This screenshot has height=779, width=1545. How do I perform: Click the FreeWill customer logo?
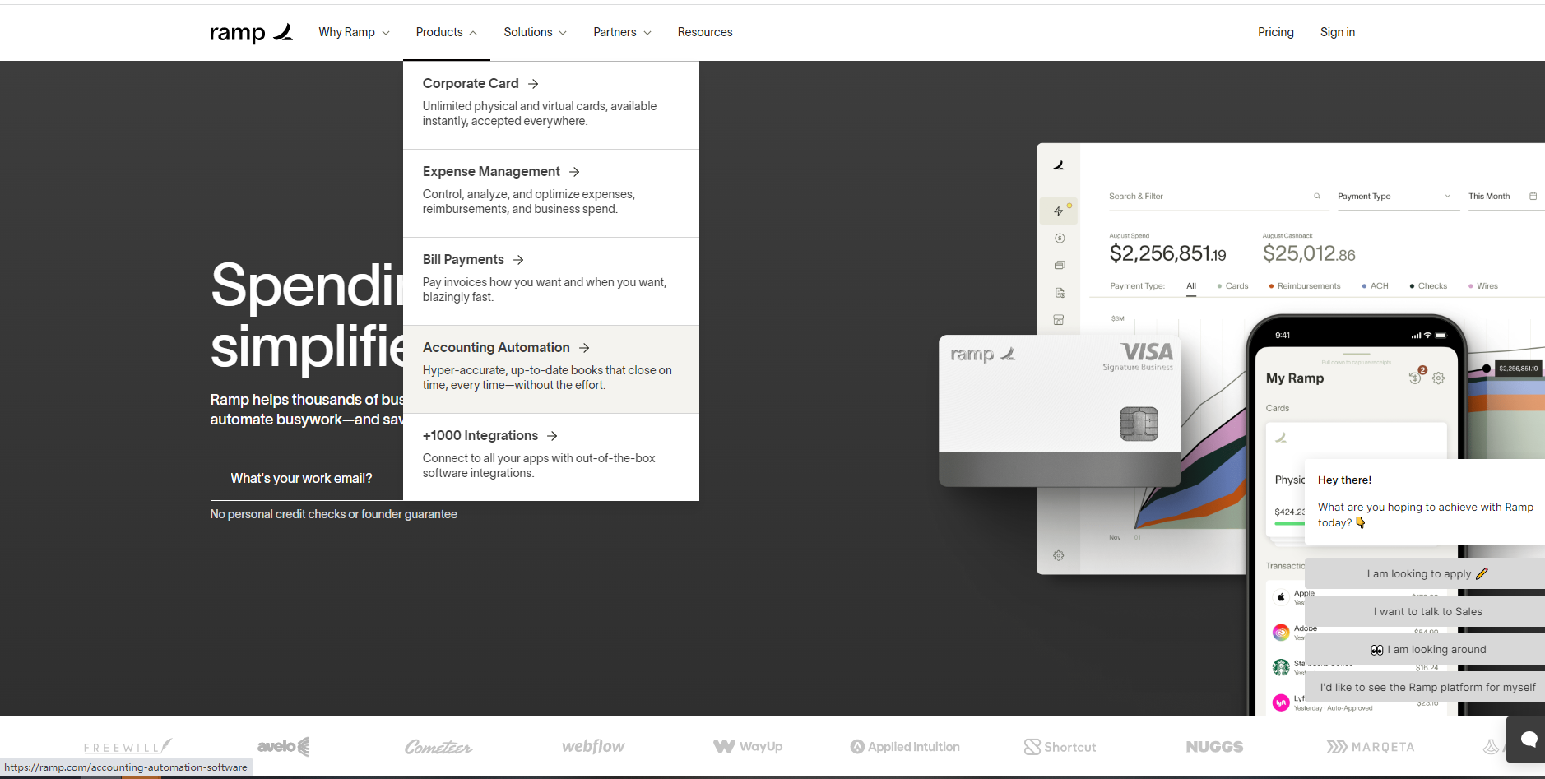tap(128, 747)
